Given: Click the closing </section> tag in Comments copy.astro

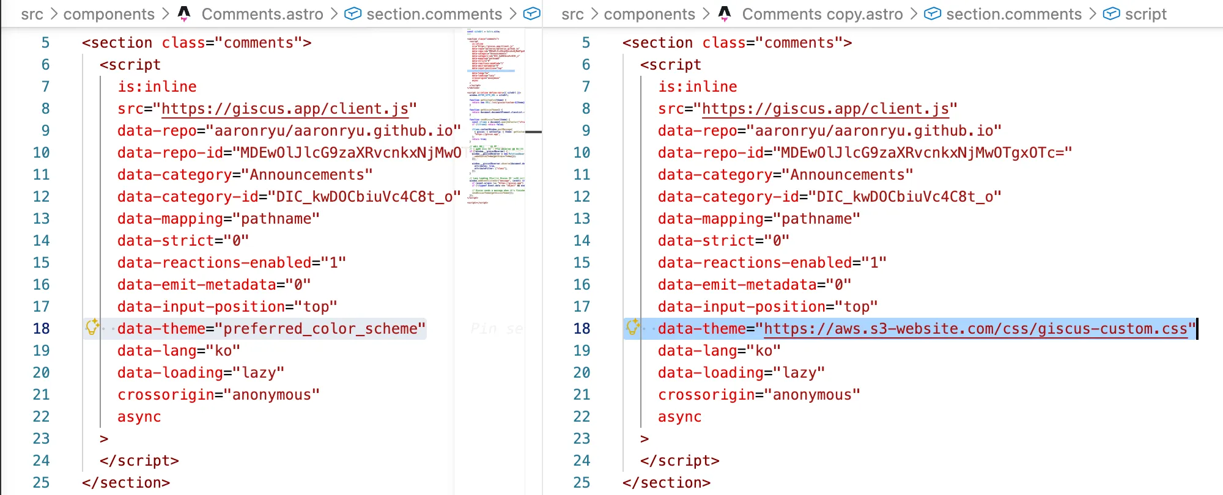Looking at the screenshot, I should (667, 483).
